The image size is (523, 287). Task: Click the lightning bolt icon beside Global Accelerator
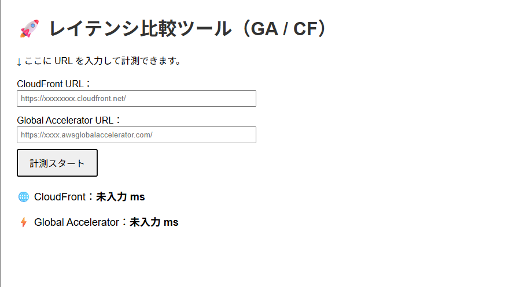click(24, 222)
